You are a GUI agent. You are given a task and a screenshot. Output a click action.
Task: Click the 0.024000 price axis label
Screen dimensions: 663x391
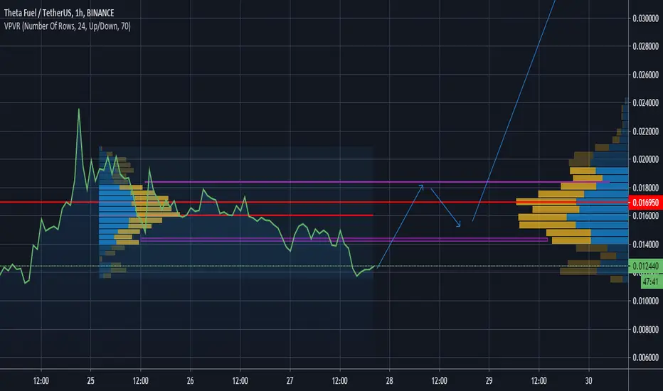tap(646, 102)
